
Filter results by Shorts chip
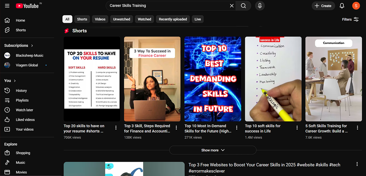[x=82, y=19]
